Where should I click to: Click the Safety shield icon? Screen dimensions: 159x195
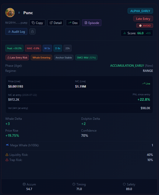[x=124, y=184]
